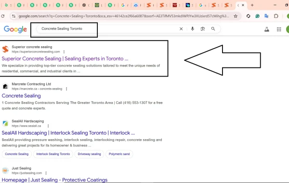Viewport: 289px width, 183px height.
Task: Start voice search with the microphone icon
Action: (192, 29)
